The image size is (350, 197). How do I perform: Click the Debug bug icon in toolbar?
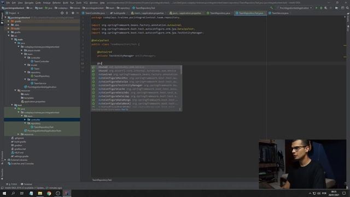pyautogui.click(x=321, y=8)
